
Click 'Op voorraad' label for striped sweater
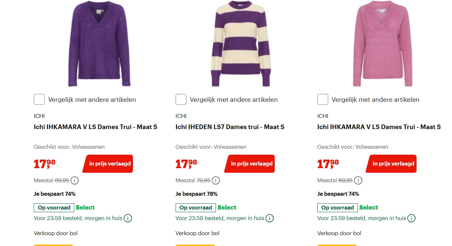[x=196, y=208]
